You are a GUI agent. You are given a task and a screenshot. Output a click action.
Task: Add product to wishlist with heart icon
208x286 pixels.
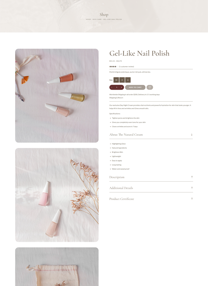(x=150, y=87)
